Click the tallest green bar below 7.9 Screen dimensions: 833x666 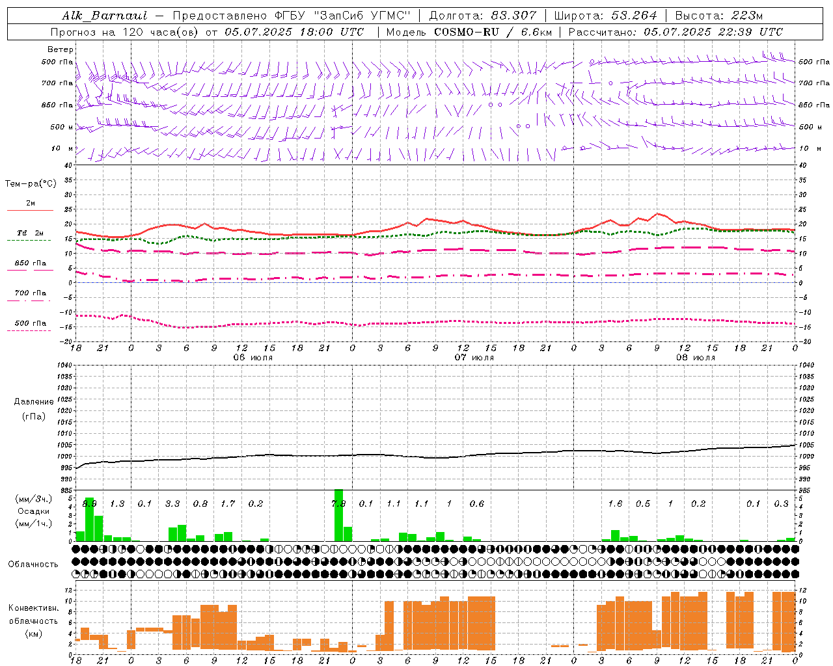[x=338, y=515]
